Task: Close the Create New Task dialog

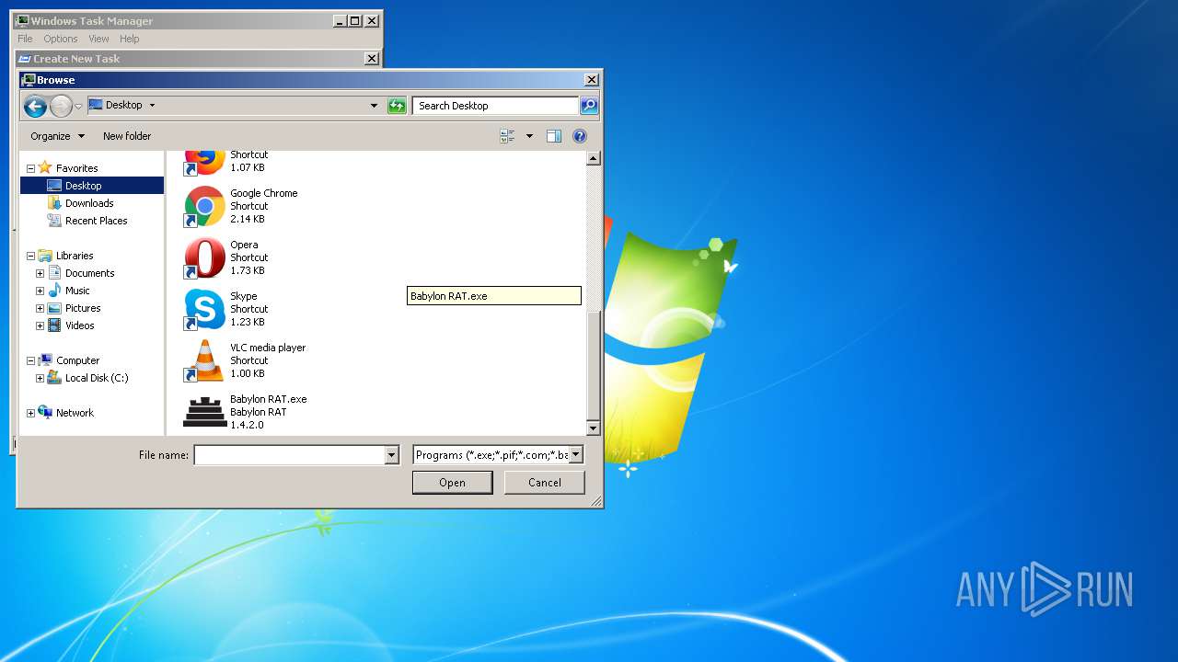Action: [x=372, y=59]
